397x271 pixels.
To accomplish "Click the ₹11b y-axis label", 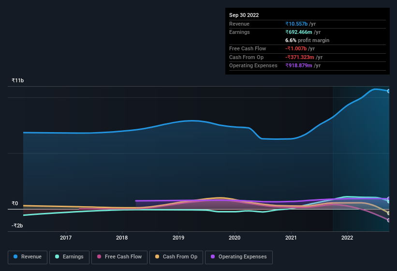I will click(x=18, y=80).
